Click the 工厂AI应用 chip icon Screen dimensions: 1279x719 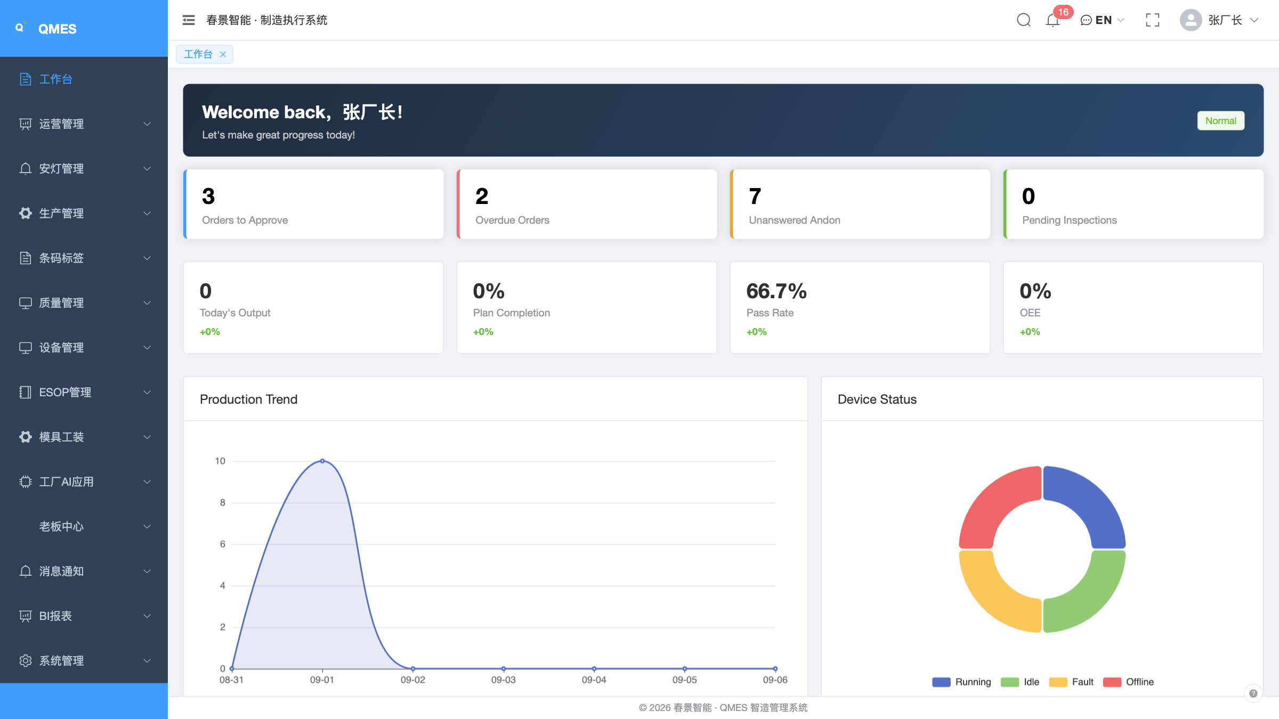pos(25,482)
